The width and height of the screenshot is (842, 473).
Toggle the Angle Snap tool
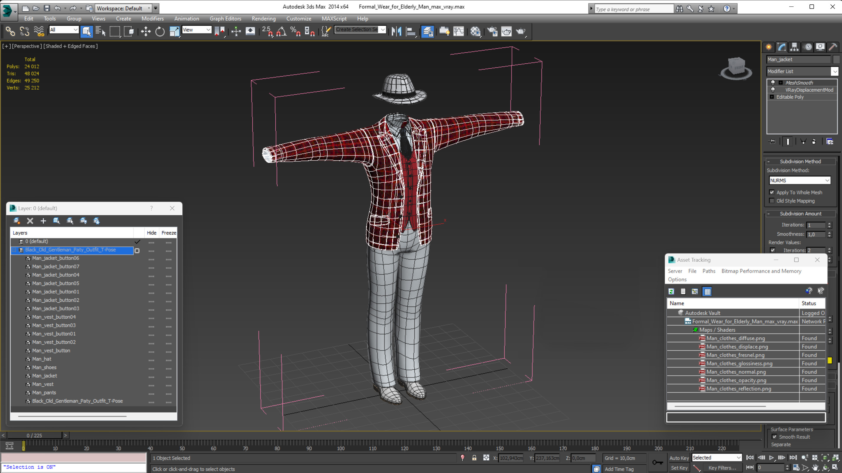pos(281,31)
